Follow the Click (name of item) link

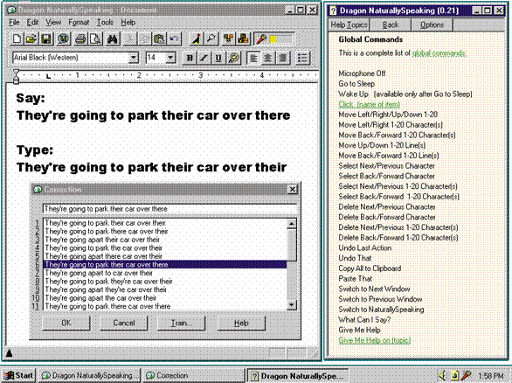[369, 104]
